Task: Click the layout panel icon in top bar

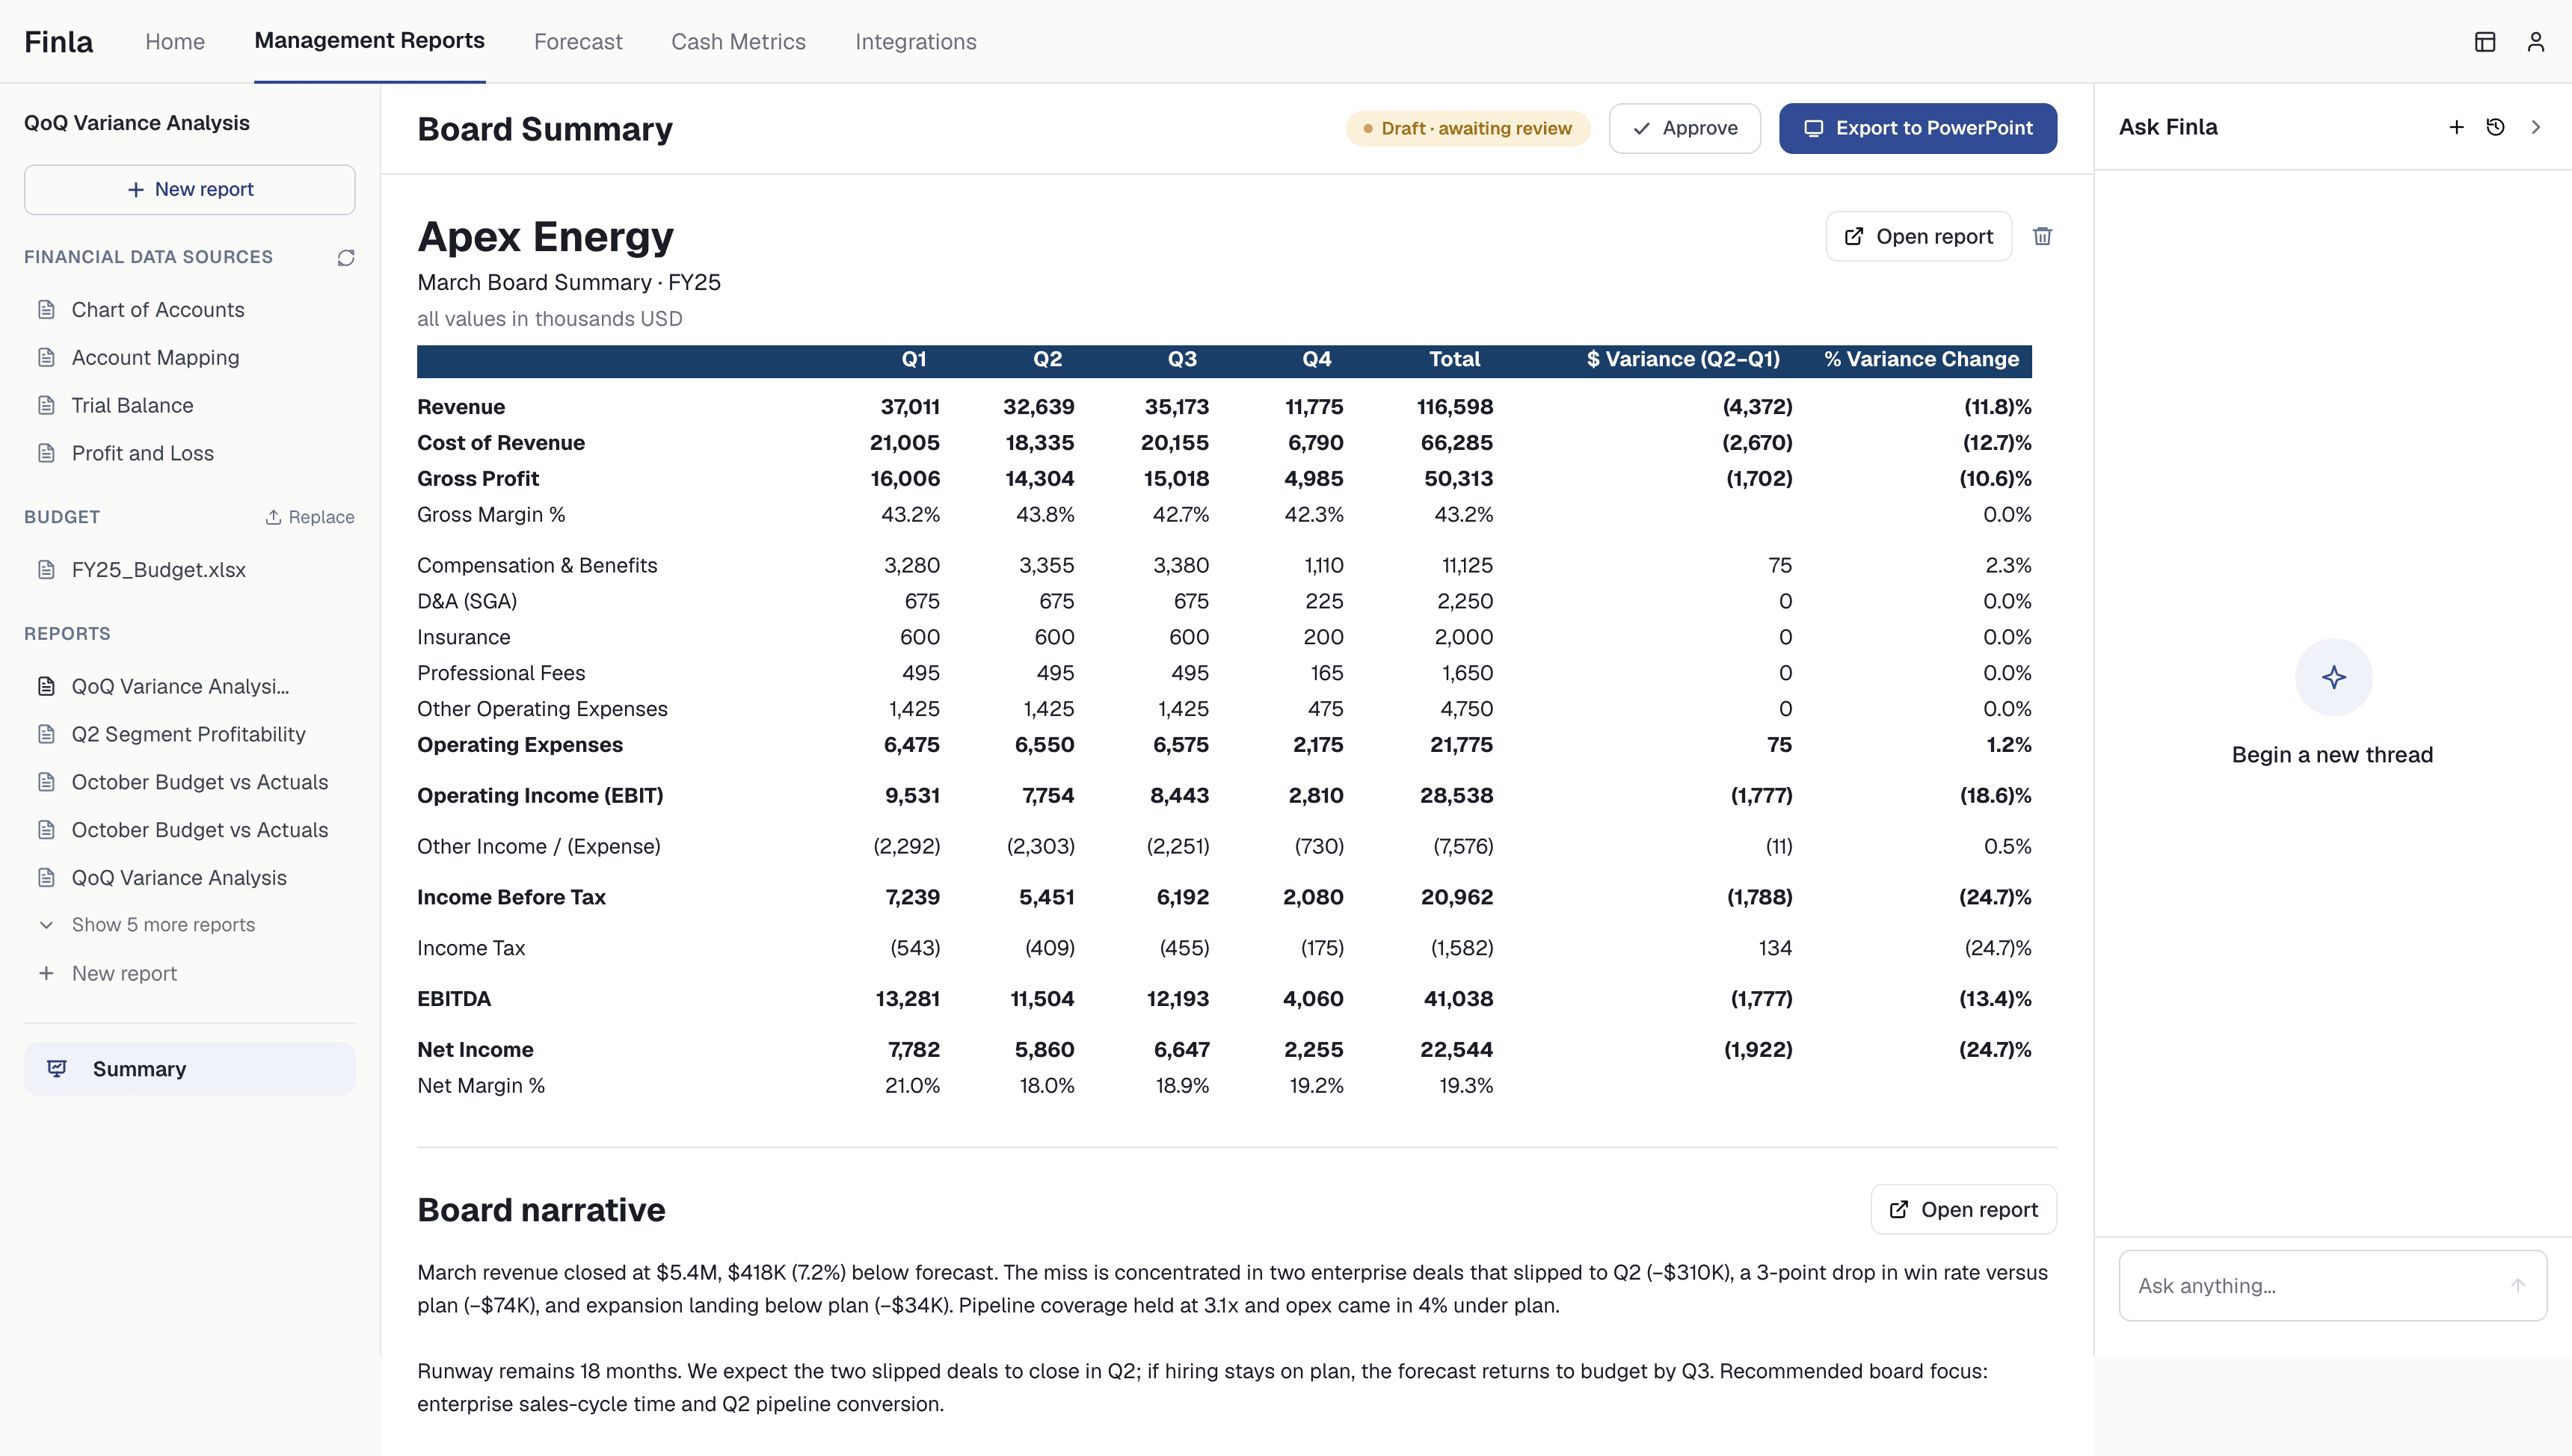Action: (2485, 41)
